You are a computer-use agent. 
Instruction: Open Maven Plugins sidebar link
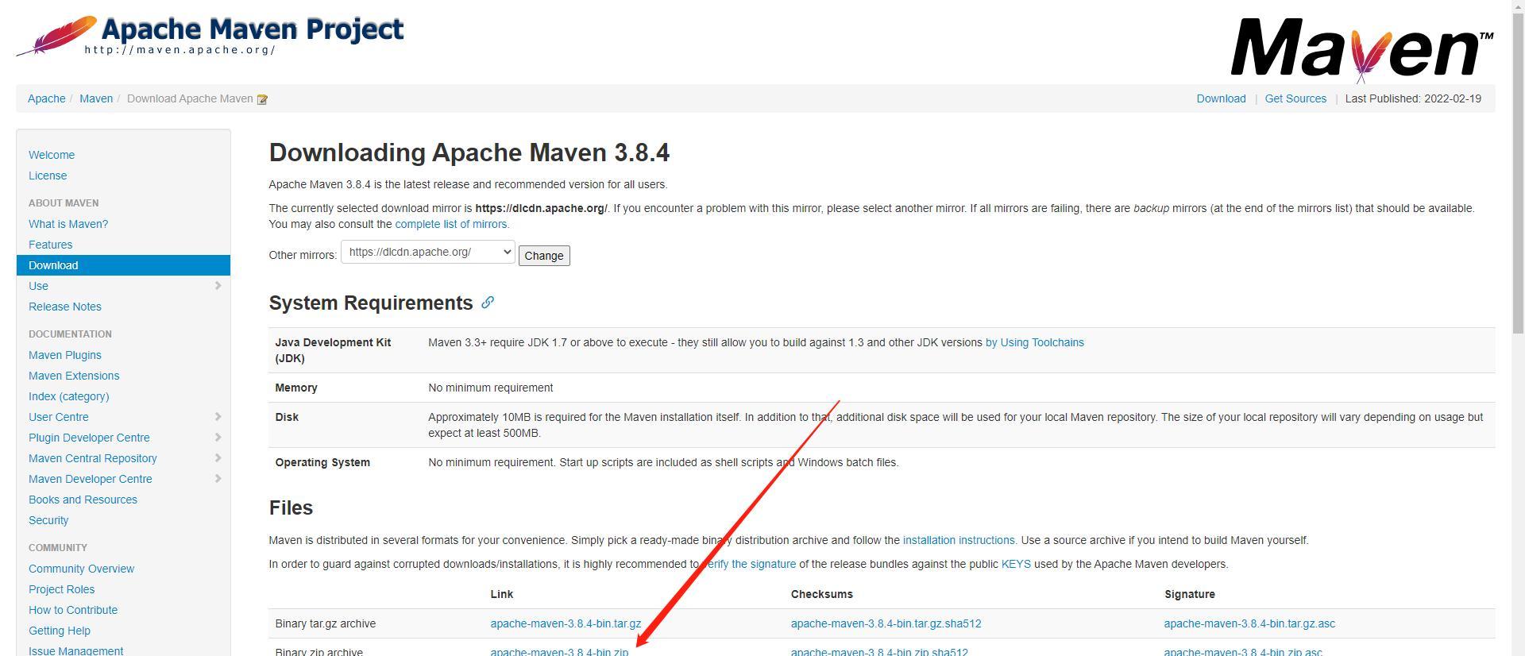(x=65, y=355)
